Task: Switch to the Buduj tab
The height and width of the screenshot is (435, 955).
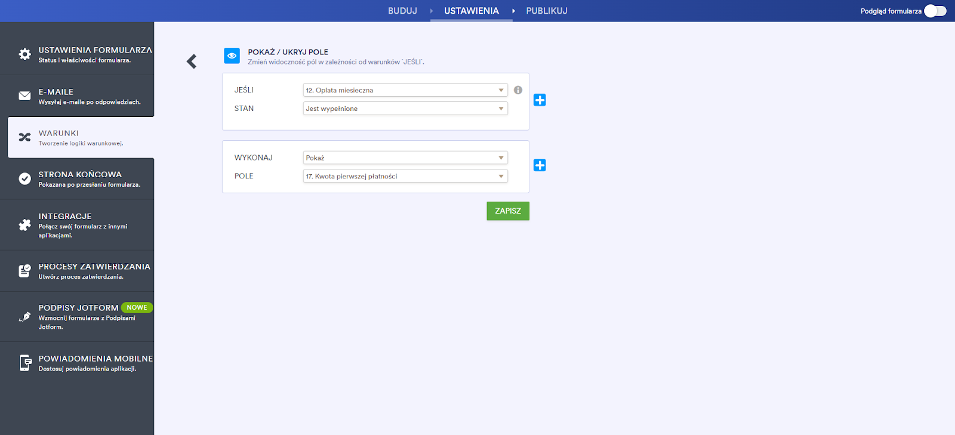Action: [x=402, y=11]
